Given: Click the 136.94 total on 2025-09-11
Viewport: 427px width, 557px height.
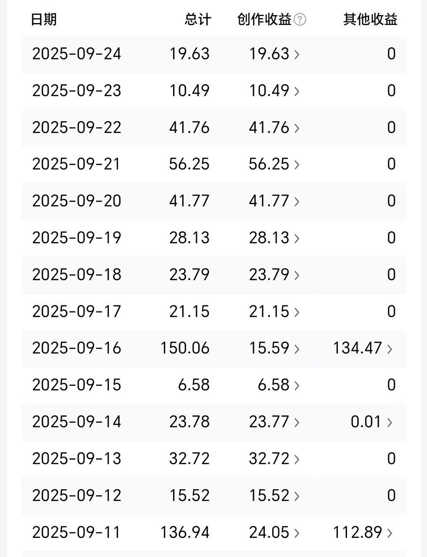Looking at the screenshot, I should click(185, 532).
